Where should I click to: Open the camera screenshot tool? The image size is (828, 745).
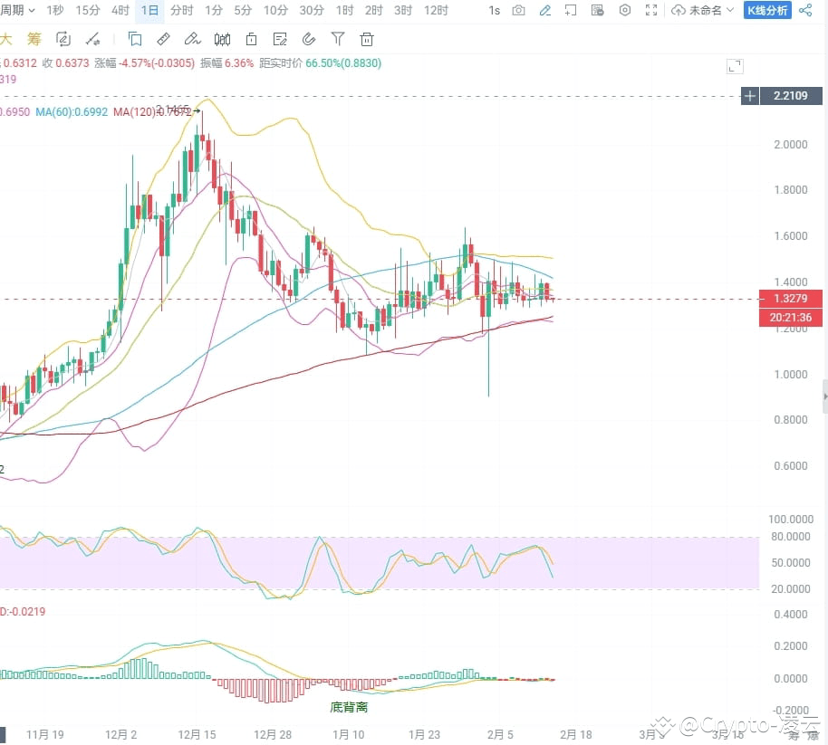pos(518,10)
